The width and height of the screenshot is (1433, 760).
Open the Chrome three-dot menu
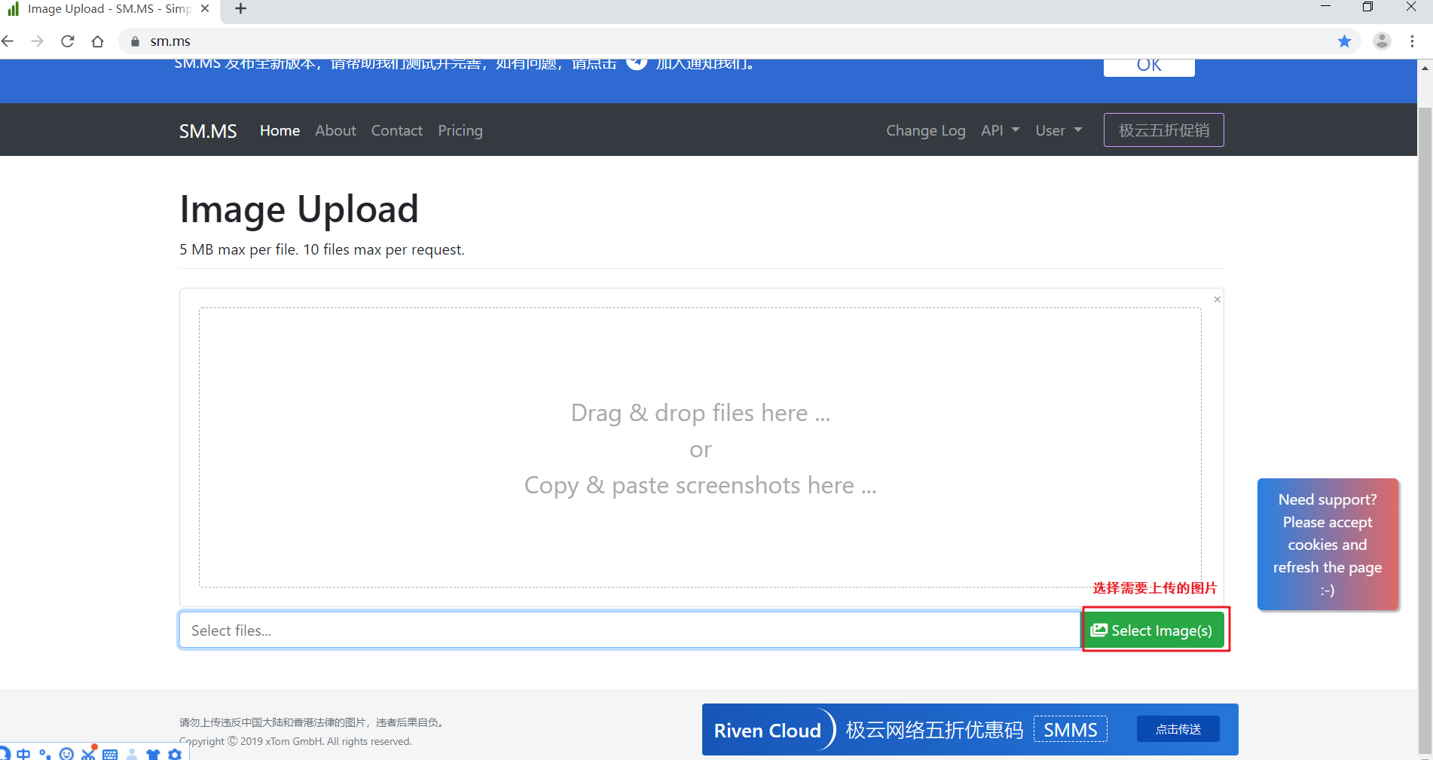pos(1412,41)
